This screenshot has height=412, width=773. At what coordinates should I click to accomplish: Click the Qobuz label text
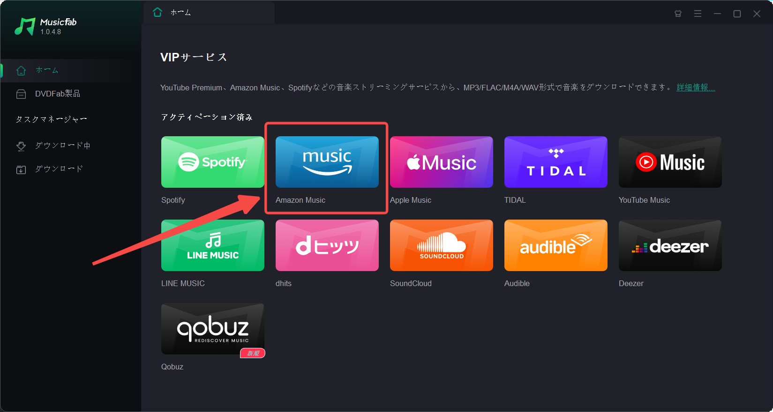(172, 367)
